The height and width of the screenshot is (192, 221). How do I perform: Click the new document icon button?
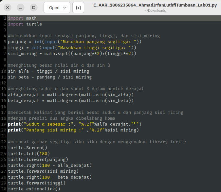pyautogui.click(x=78, y=8)
